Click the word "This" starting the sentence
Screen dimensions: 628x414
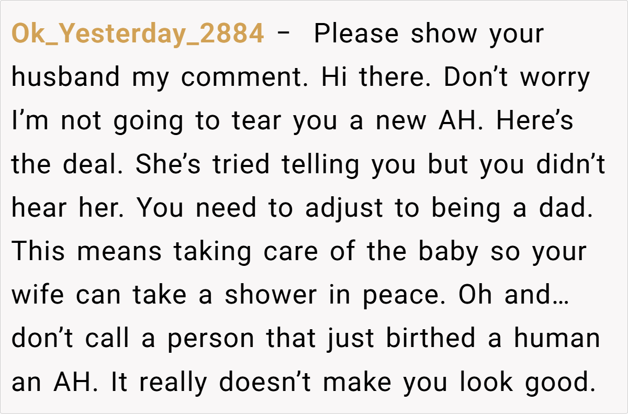click(x=37, y=252)
